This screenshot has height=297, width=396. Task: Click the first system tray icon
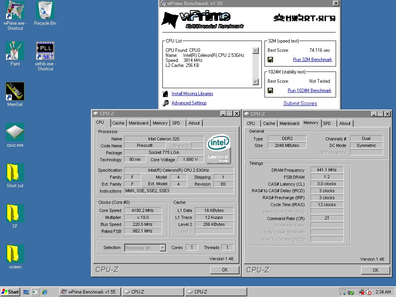(x=343, y=292)
